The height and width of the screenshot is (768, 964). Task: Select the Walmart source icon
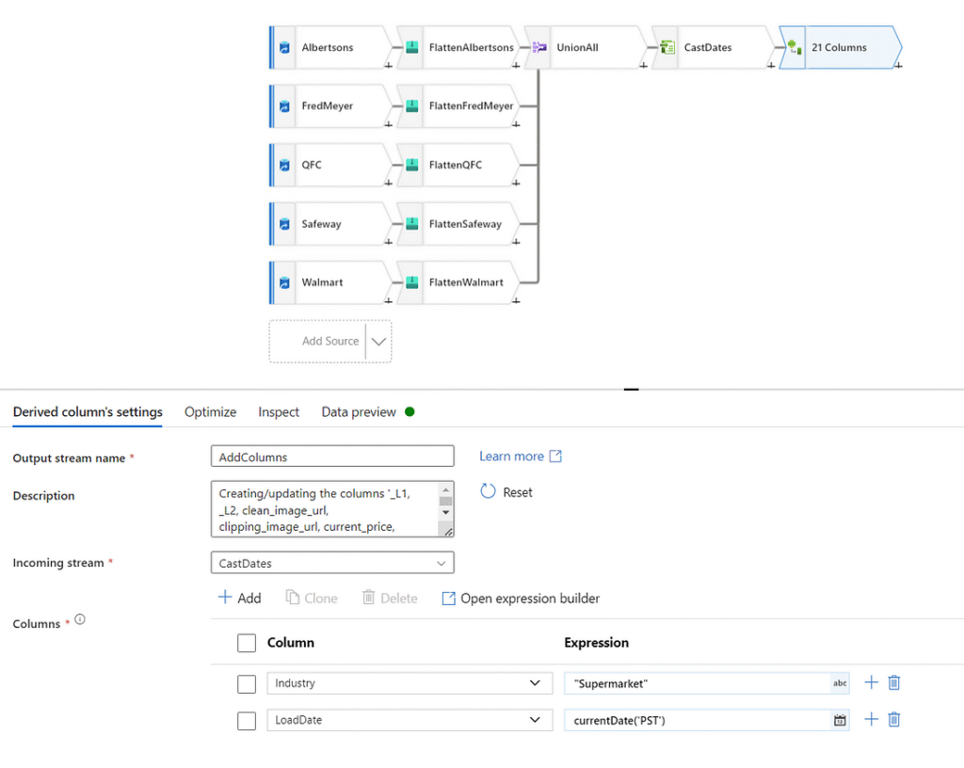click(x=284, y=282)
